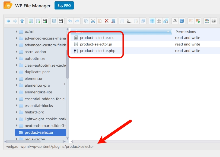This screenshot has width=220, height=157.
Task: Open the nextend-smart-slider3 folder
Action: click(x=43, y=126)
